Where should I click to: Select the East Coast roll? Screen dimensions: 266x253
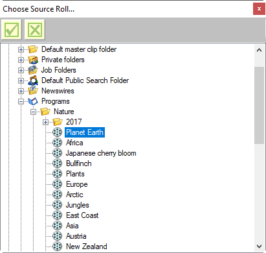point(82,215)
